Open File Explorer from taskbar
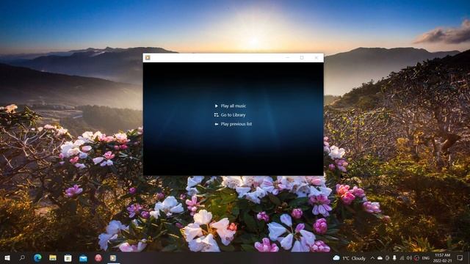The width and height of the screenshot is (470, 264). [x=53, y=257]
